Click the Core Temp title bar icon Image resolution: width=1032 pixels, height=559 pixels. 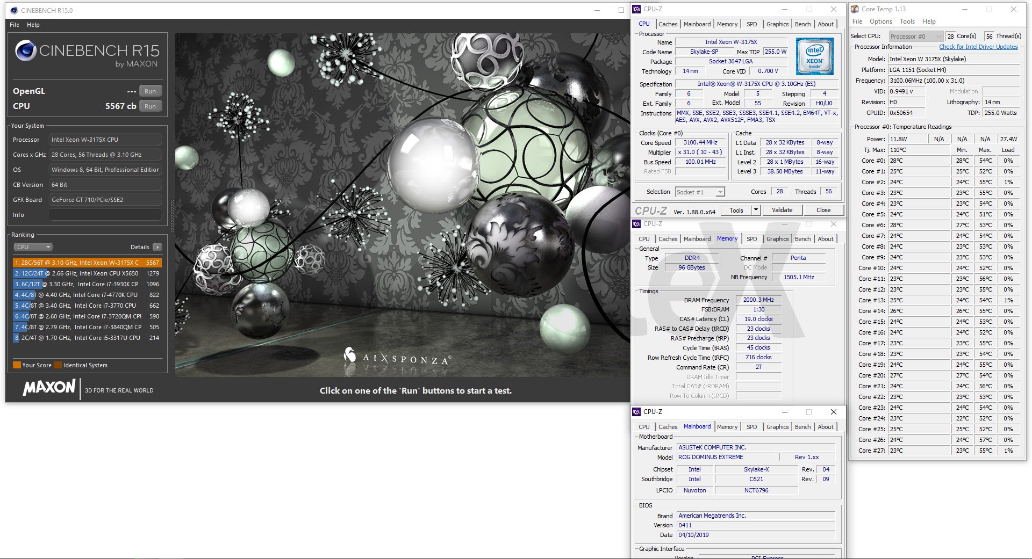tap(855, 9)
